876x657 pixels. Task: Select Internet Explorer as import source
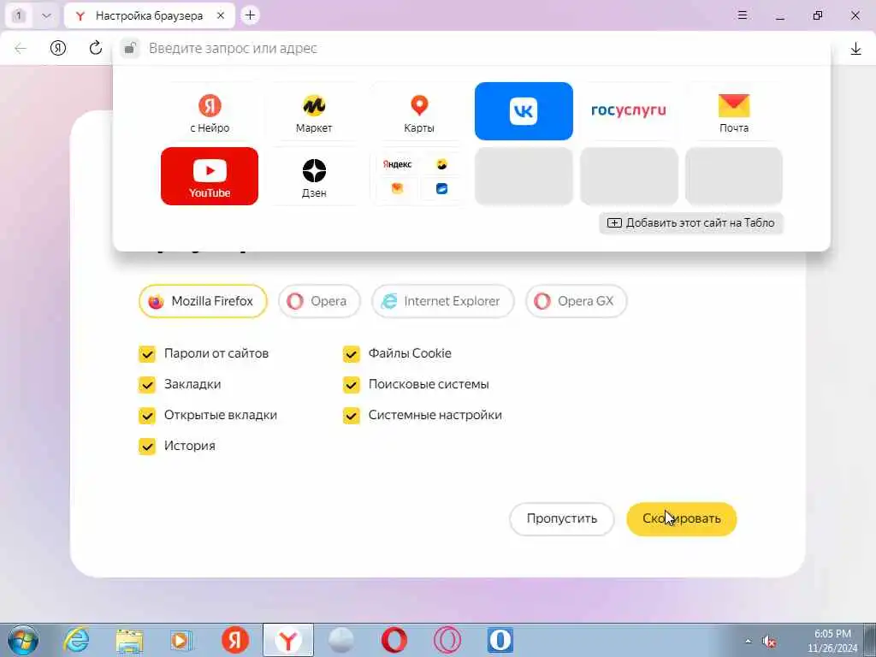443,301
